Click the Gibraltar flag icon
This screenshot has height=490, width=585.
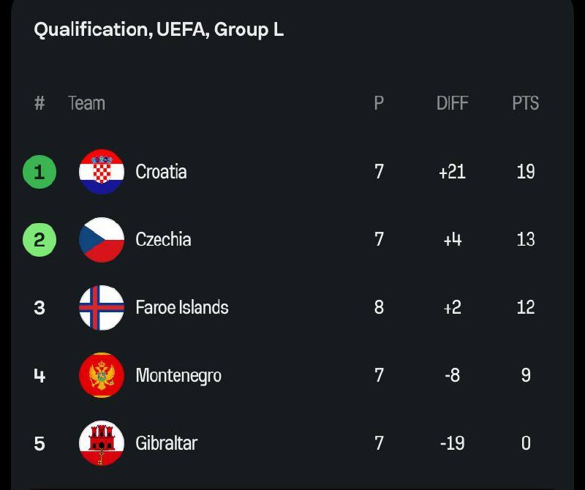click(x=102, y=443)
